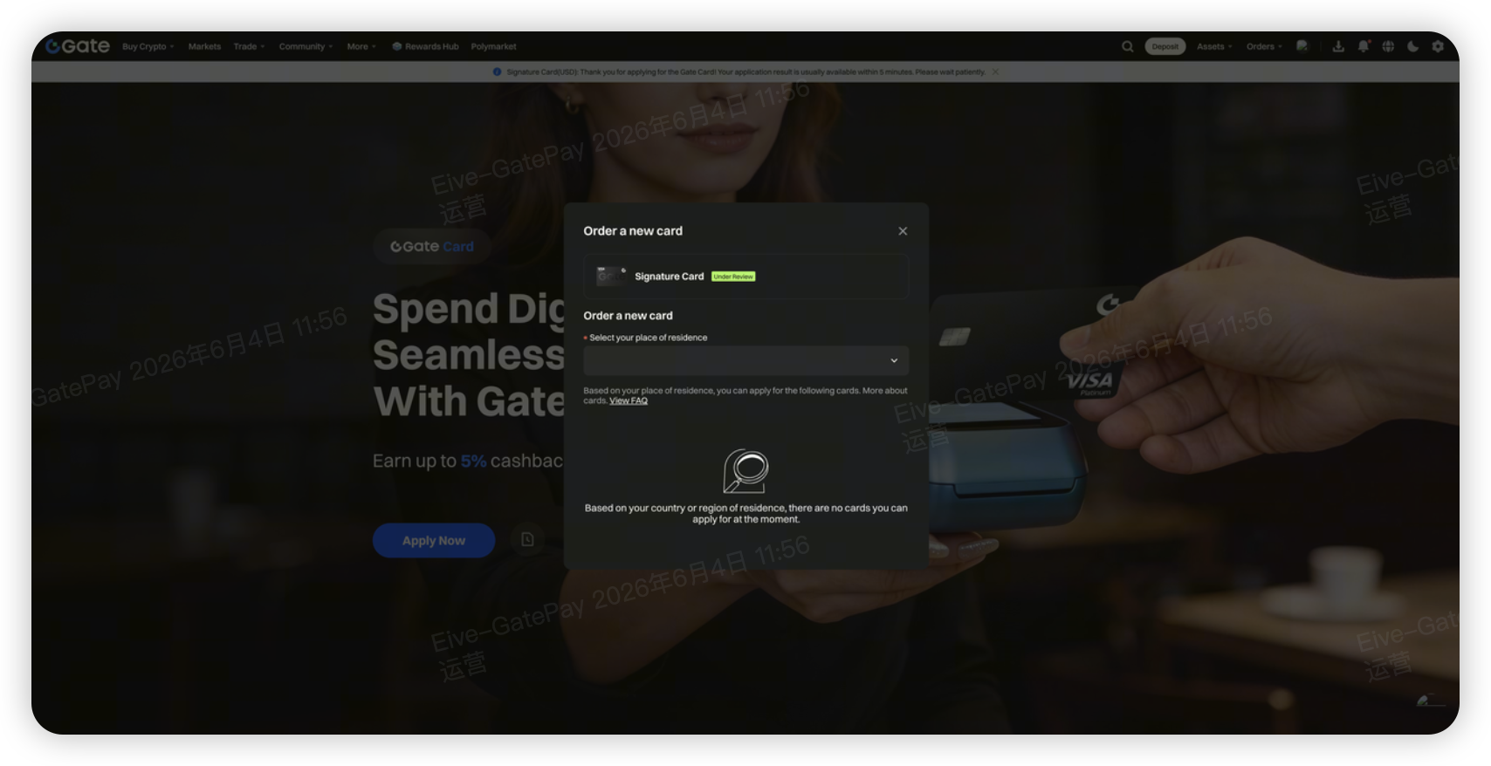This screenshot has width=1491, height=766.
Task: Close the Order a new card dialog
Action: 903,231
